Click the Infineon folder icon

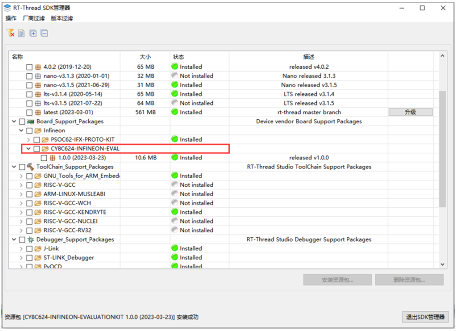[x=38, y=130]
